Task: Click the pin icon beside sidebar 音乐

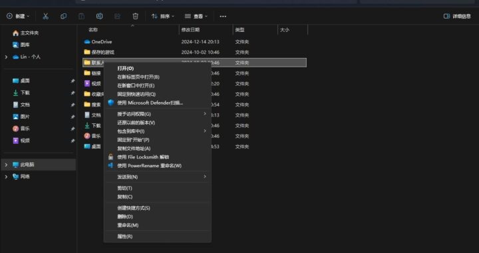Action: click(x=73, y=129)
